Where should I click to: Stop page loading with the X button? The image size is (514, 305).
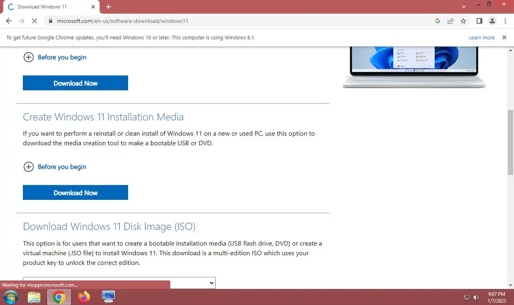point(35,21)
